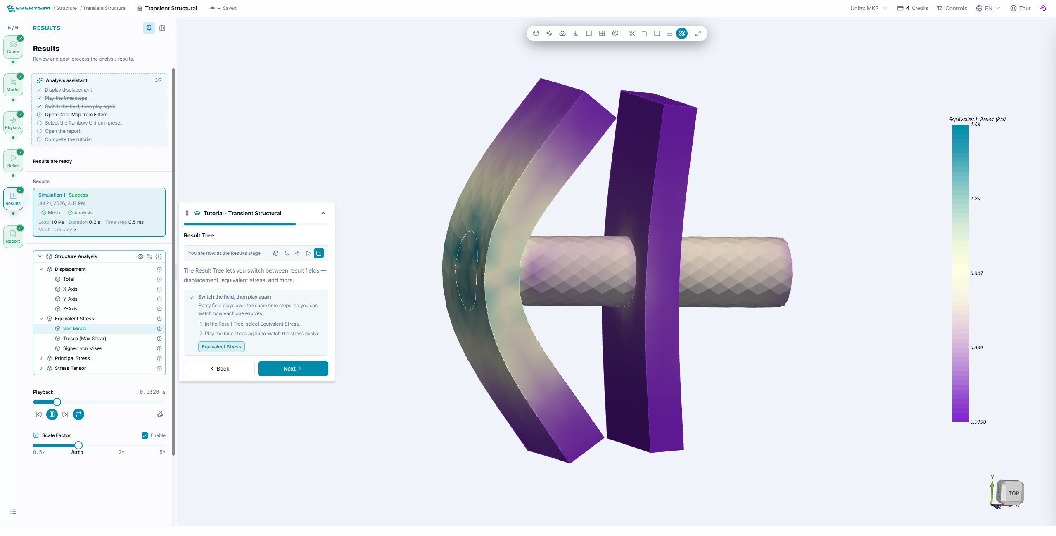Check the Select the Rainbow Uniform preset step
The height and width of the screenshot is (536, 1056).
coord(39,123)
